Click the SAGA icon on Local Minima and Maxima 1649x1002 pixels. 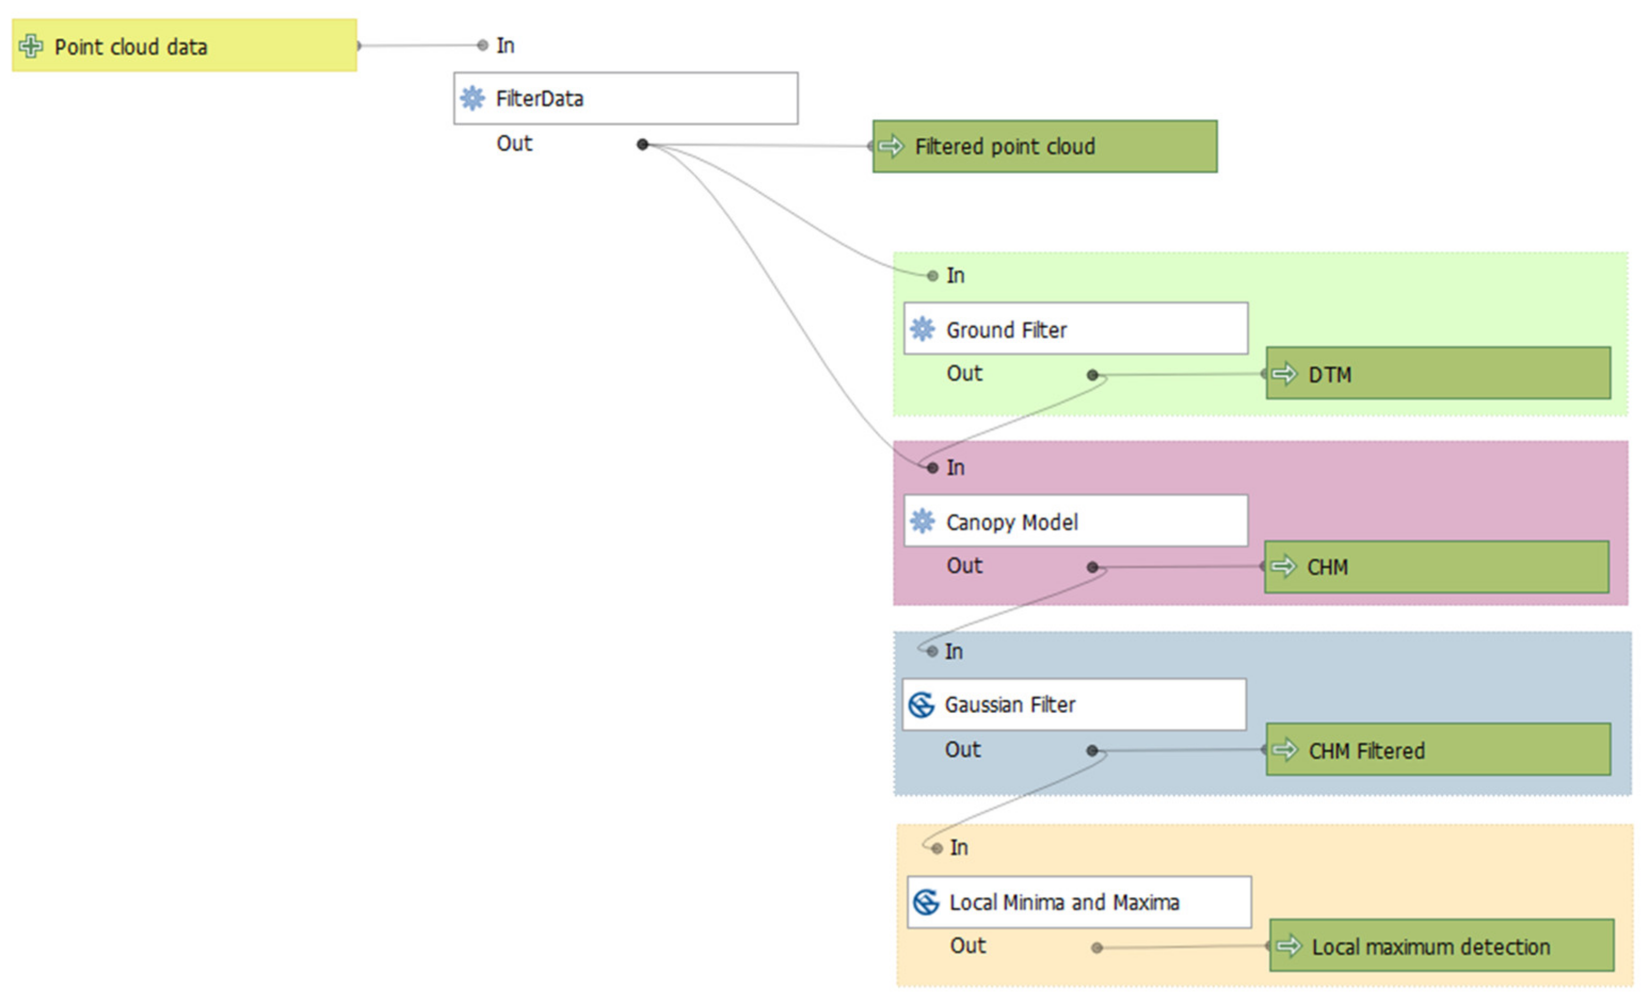click(x=926, y=902)
